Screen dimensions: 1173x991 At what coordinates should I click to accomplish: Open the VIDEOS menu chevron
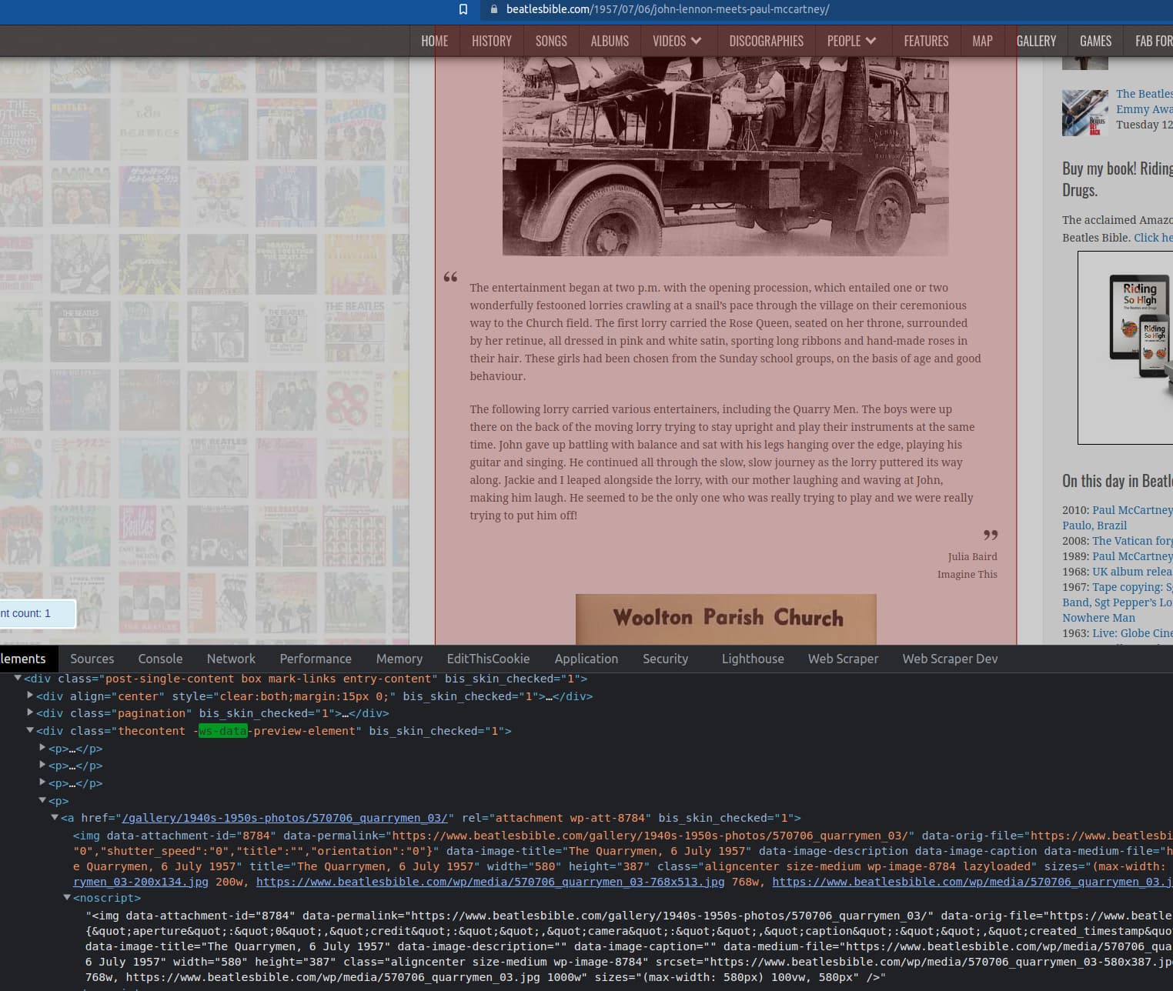click(x=696, y=41)
